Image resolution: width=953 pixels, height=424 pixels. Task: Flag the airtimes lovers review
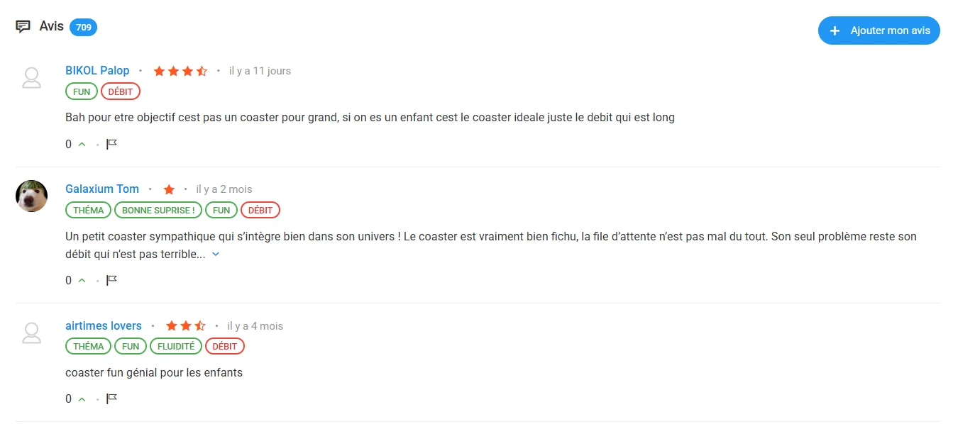click(111, 399)
